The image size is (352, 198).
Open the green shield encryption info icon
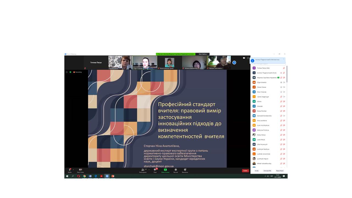pyautogui.click(x=70, y=72)
